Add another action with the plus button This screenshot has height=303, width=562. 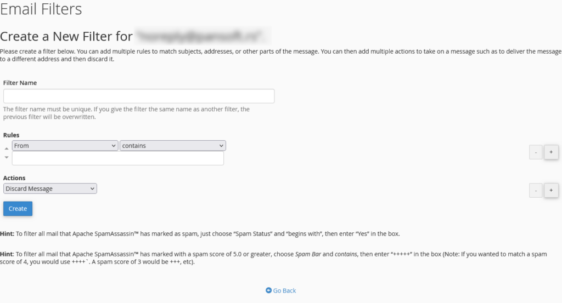click(551, 191)
